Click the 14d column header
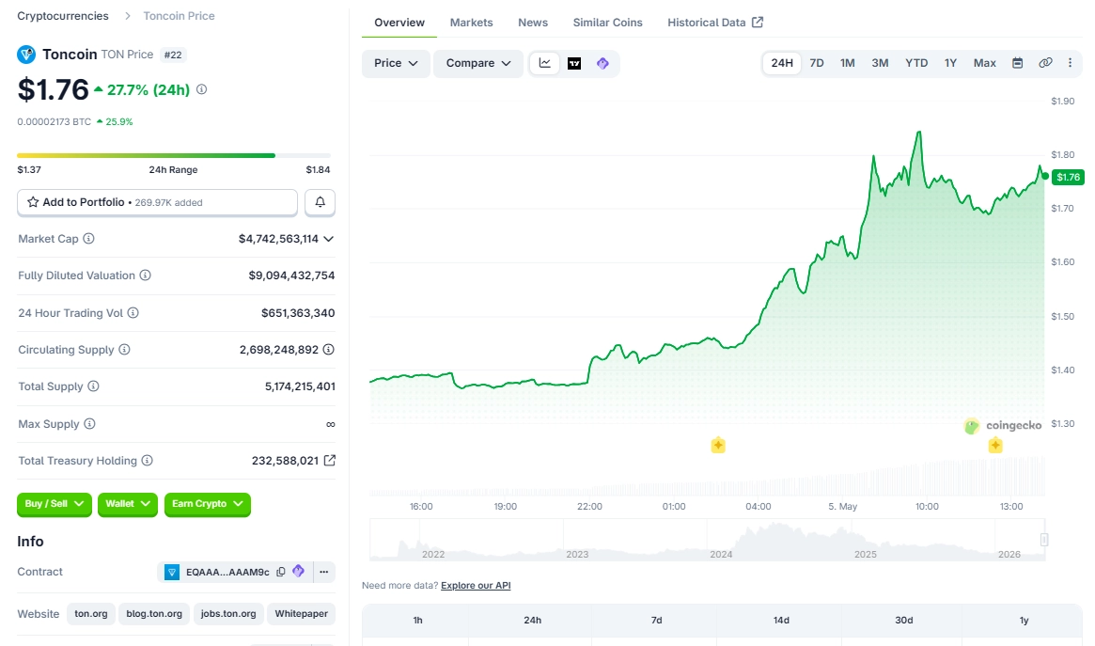The height and width of the screenshot is (646, 1095). click(781, 621)
